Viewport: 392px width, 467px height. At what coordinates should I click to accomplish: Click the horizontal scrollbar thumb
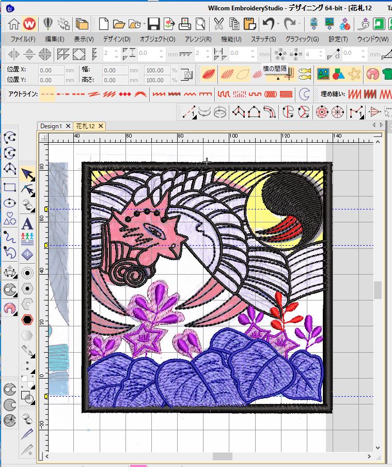pos(223,456)
